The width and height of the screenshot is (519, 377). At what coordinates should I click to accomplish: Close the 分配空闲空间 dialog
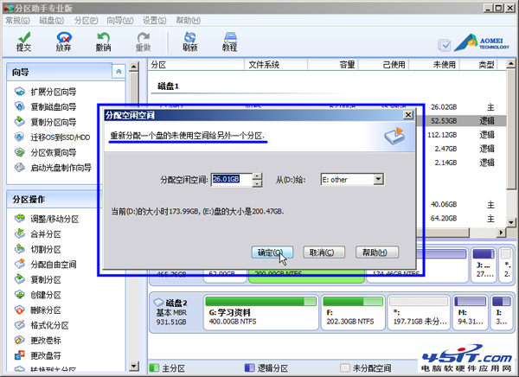coord(408,115)
